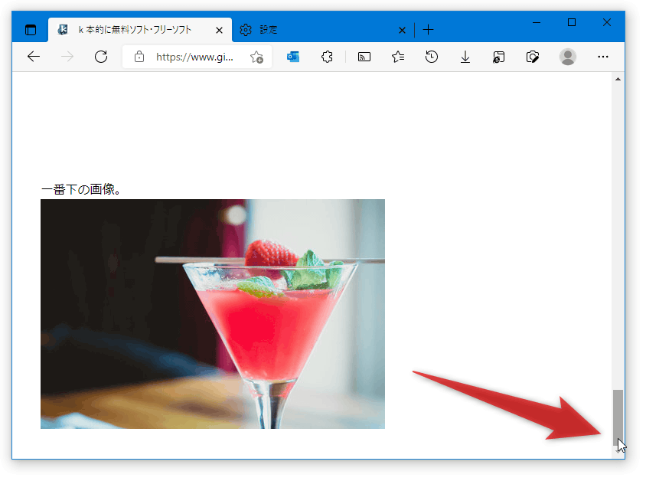Click the cocktail glass image
The width and height of the screenshot is (646, 481).
coord(213,314)
